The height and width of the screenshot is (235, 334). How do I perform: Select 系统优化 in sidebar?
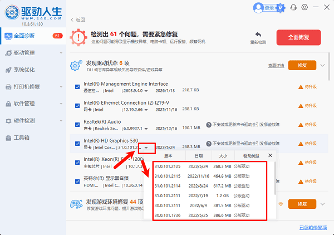(33, 70)
